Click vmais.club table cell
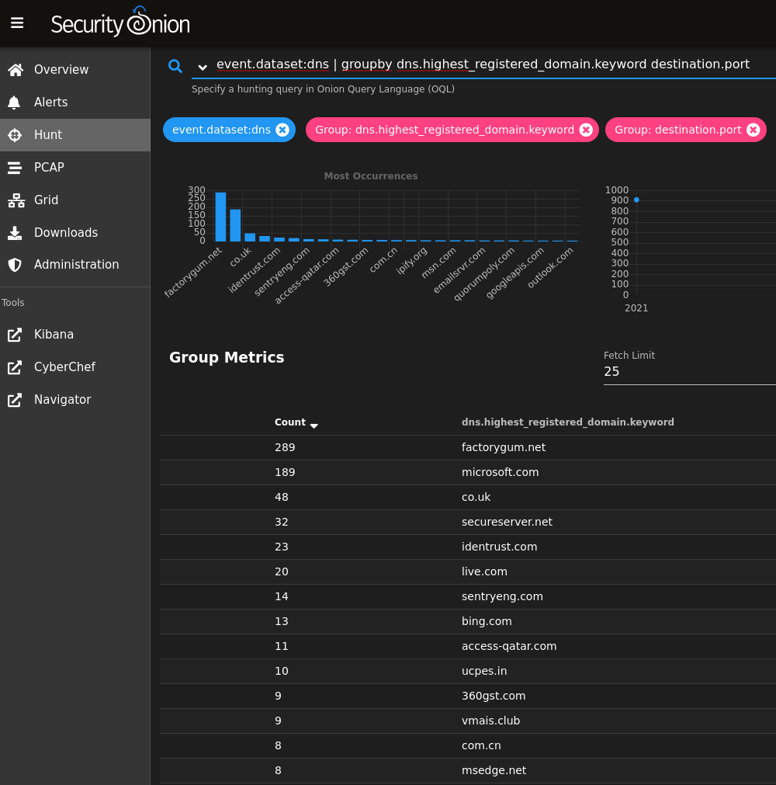This screenshot has width=776, height=785. pos(490,721)
